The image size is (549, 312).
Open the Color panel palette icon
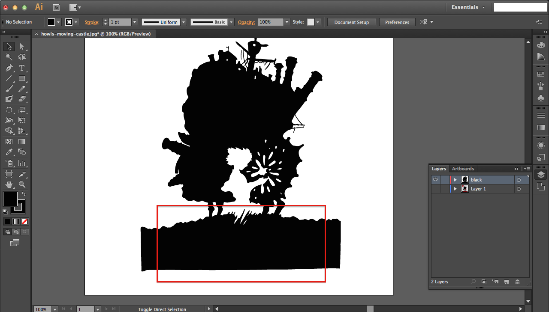(541, 45)
